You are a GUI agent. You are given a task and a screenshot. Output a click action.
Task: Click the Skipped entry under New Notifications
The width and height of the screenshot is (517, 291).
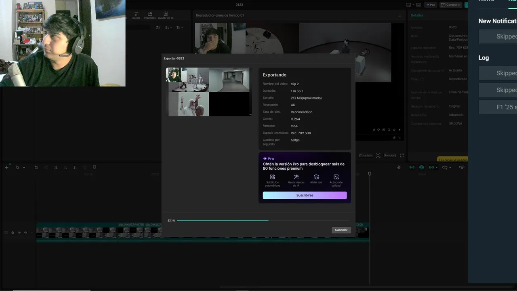[x=498, y=36]
